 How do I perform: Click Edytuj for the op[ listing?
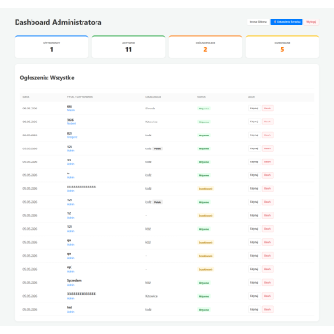click(254, 269)
